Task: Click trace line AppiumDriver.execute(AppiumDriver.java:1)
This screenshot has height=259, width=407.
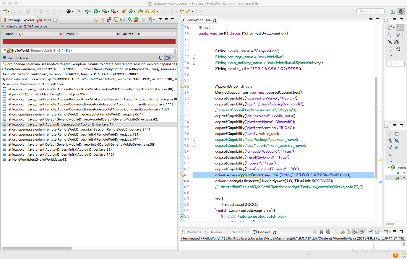Action: (x=60, y=124)
